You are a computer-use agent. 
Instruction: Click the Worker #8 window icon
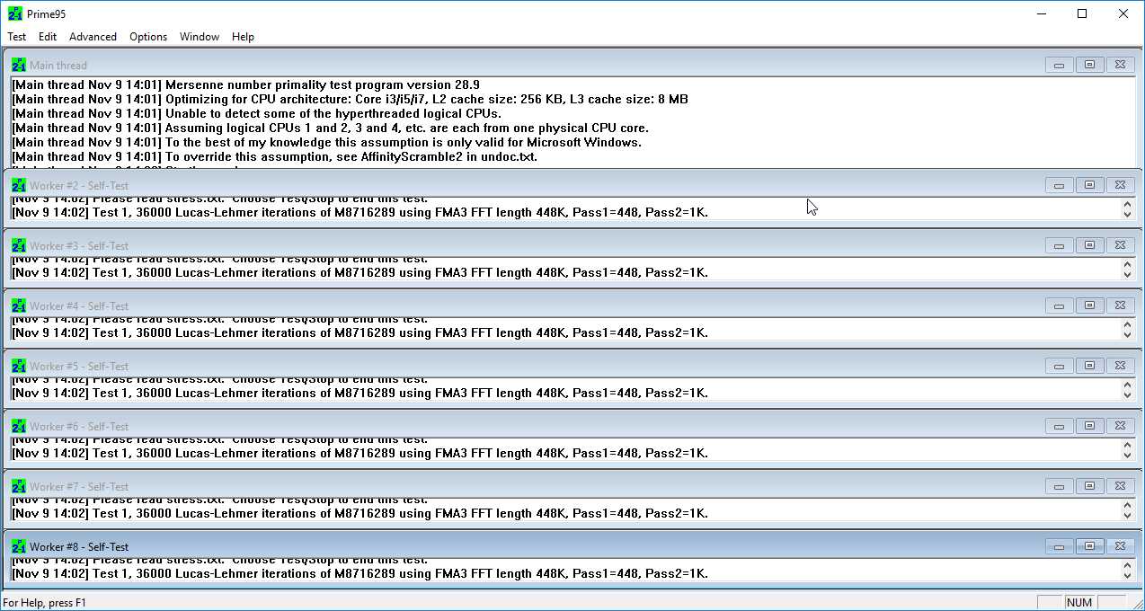pyautogui.click(x=19, y=546)
